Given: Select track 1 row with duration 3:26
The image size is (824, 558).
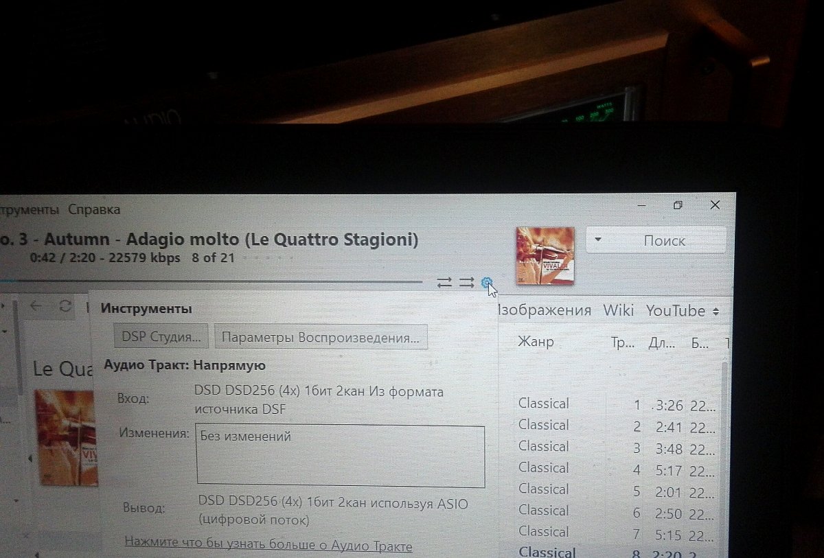Looking at the screenshot, I should point(617,404).
